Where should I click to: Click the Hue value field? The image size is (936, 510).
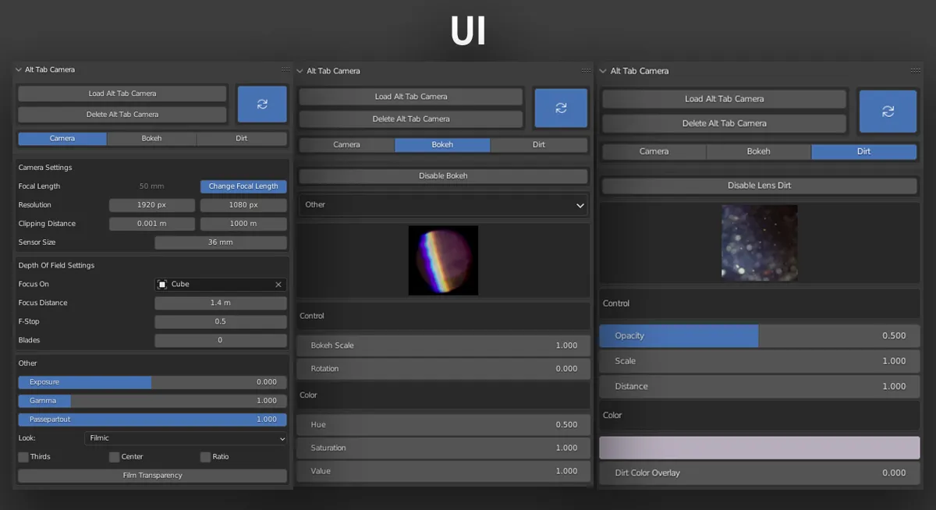point(443,425)
